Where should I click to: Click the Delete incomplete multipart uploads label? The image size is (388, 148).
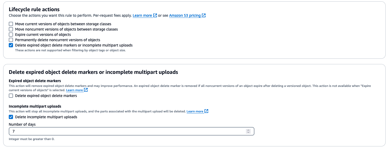point(46,117)
